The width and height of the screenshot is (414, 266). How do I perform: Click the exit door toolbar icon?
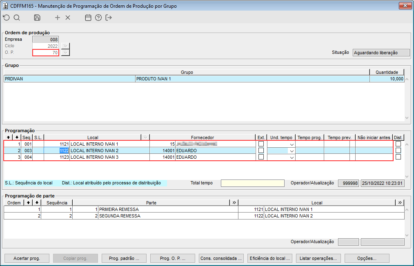[109, 18]
